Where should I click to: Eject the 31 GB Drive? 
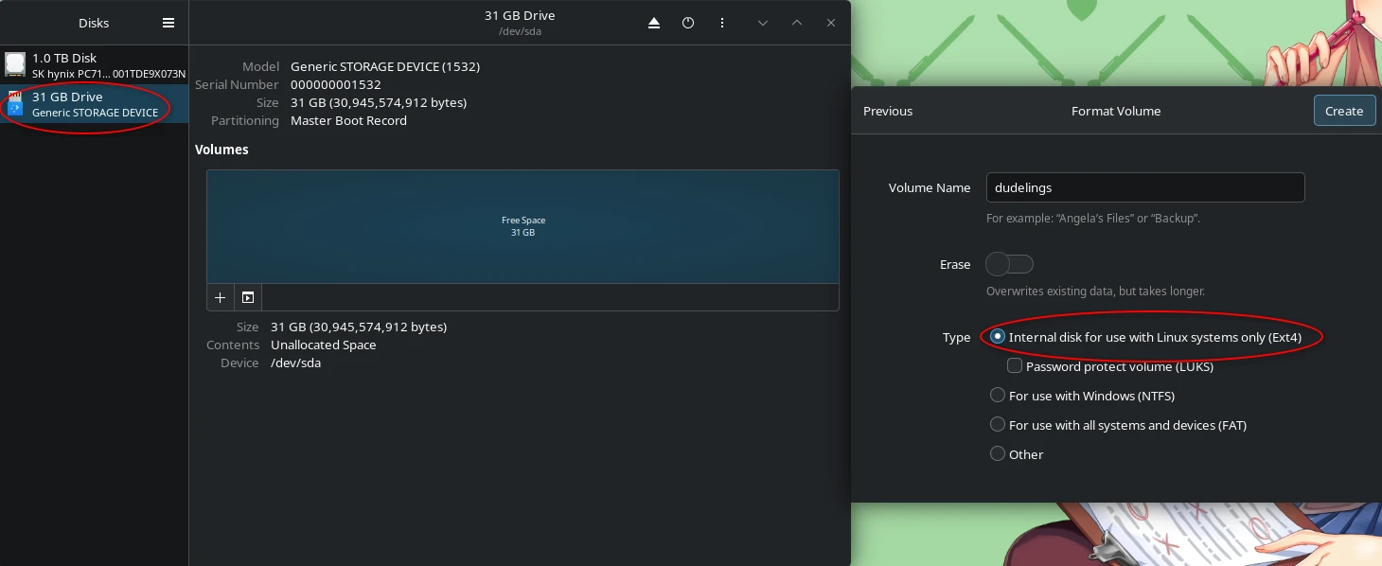(x=654, y=23)
